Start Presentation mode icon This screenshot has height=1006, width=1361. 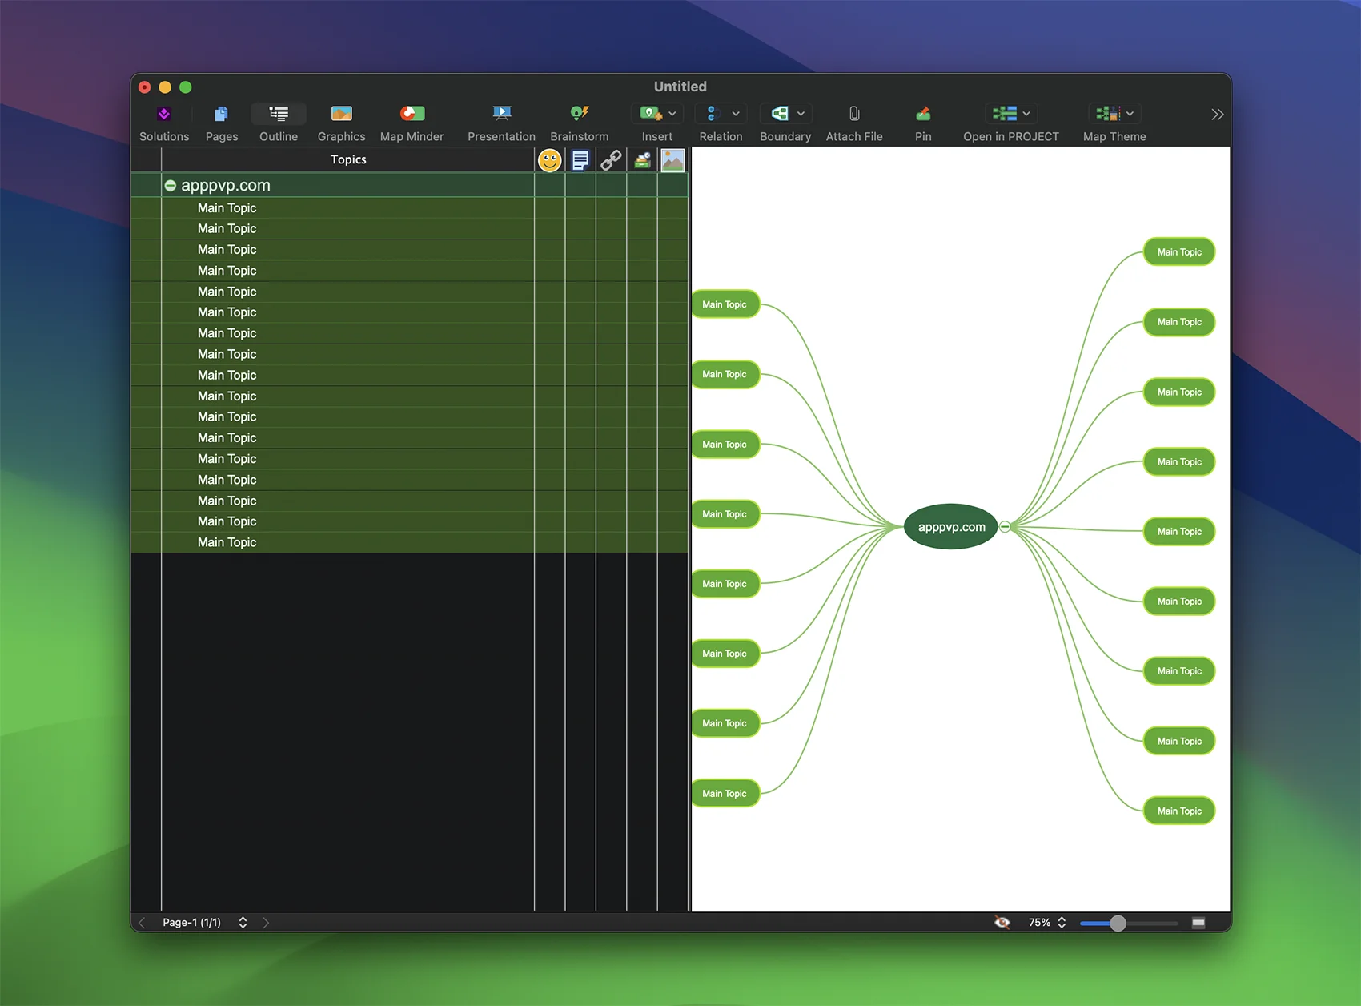tap(502, 114)
